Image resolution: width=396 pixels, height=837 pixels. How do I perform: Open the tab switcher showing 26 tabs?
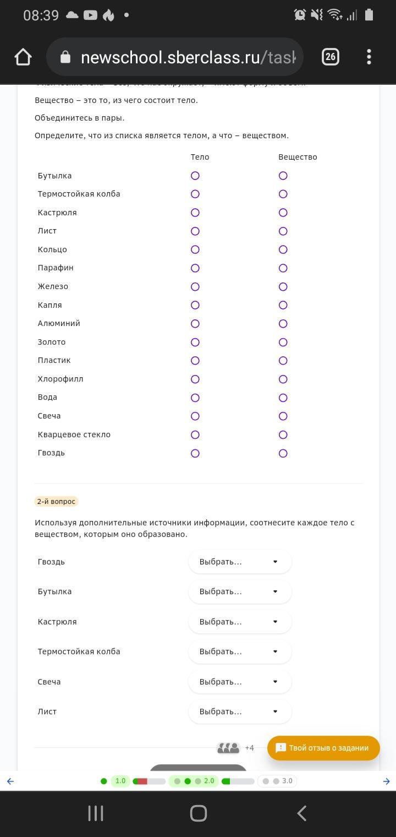tap(330, 57)
